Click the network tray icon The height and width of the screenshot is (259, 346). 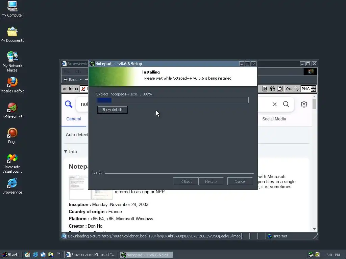click(311, 255)
